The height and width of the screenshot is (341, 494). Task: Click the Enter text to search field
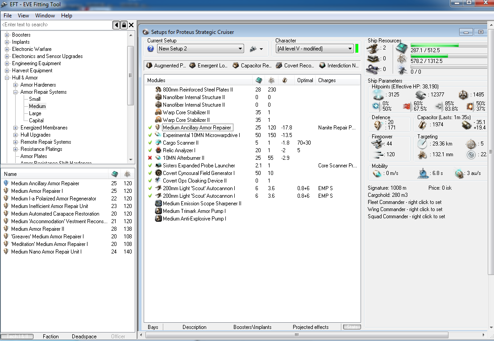57,25
